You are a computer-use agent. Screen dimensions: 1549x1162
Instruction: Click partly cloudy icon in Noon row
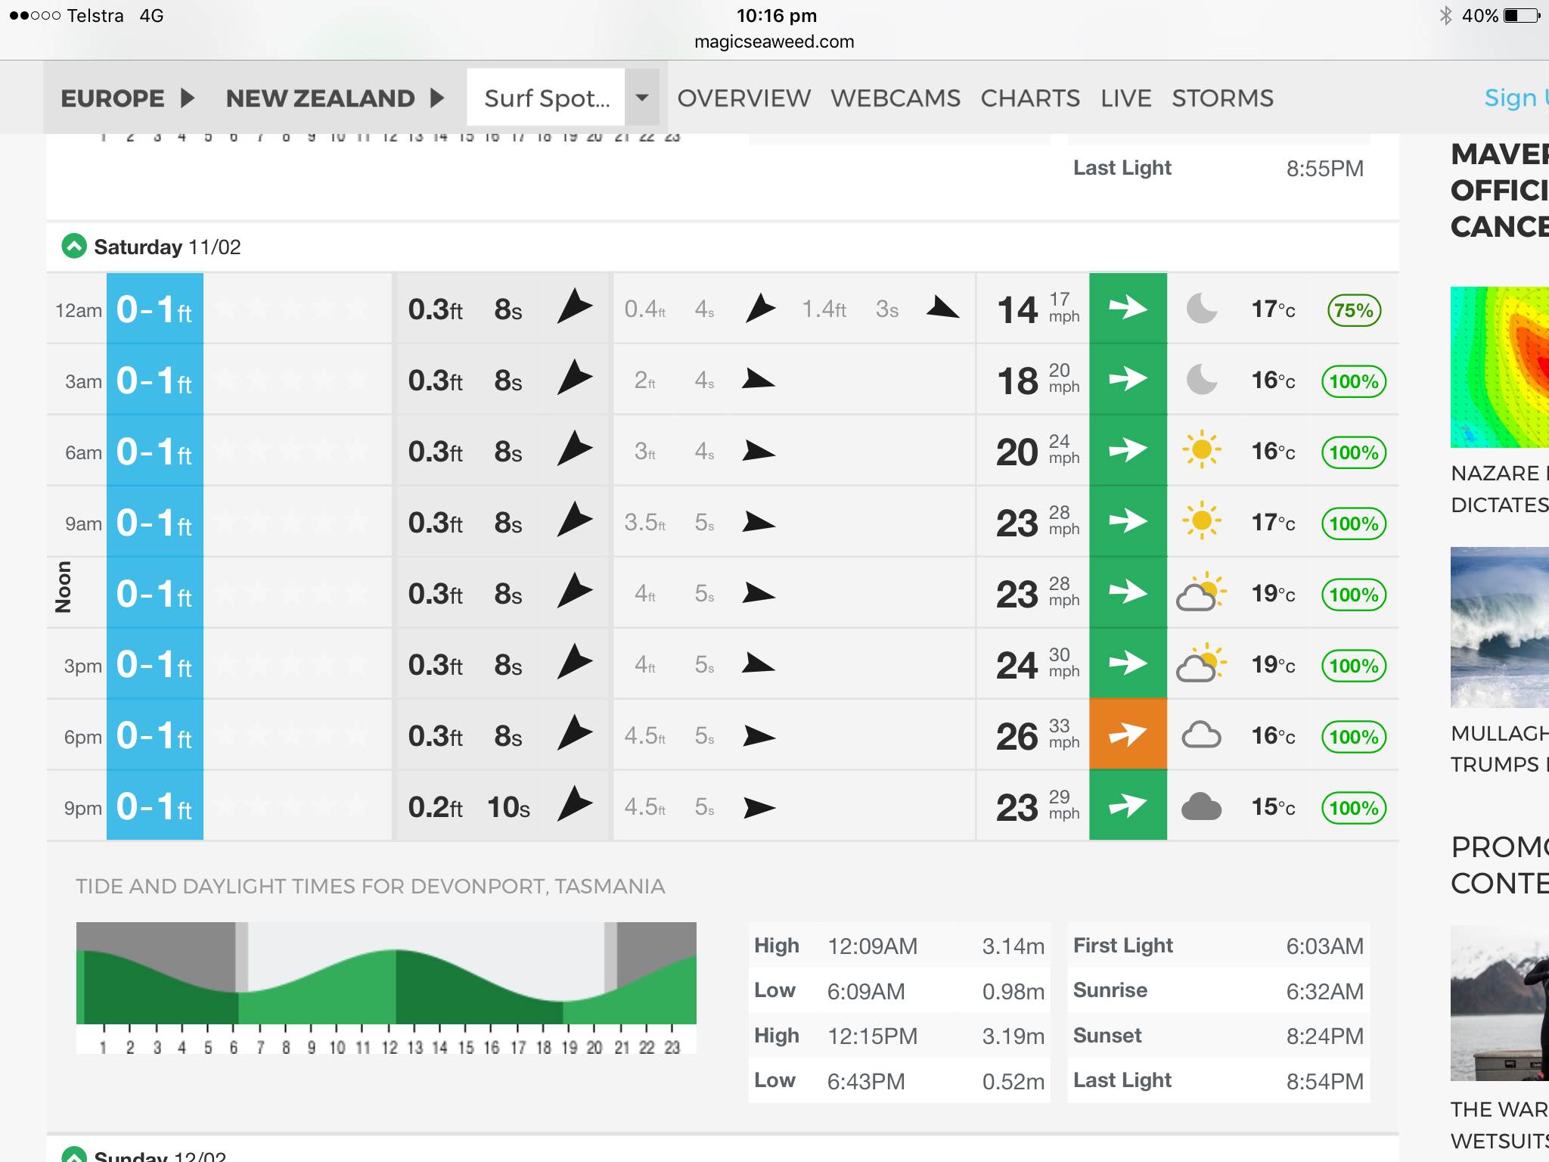(x=1200, y=592)
